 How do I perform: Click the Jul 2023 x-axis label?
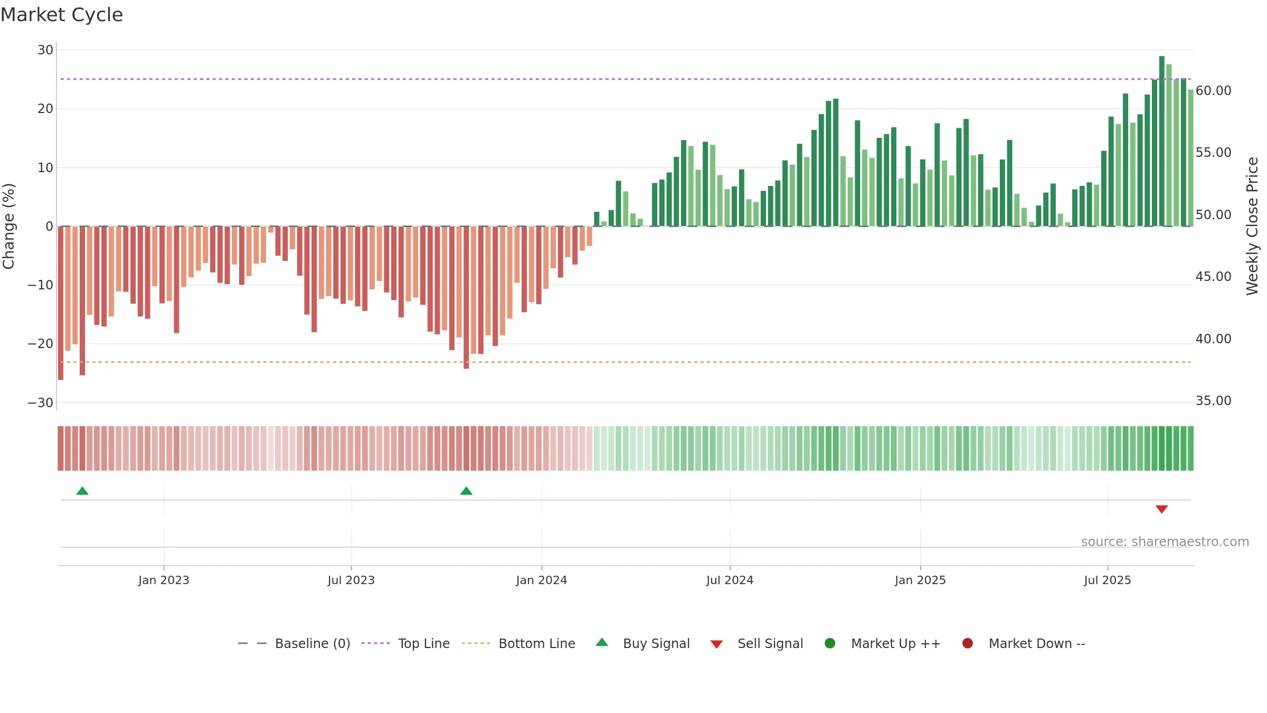tap(351, 580)
